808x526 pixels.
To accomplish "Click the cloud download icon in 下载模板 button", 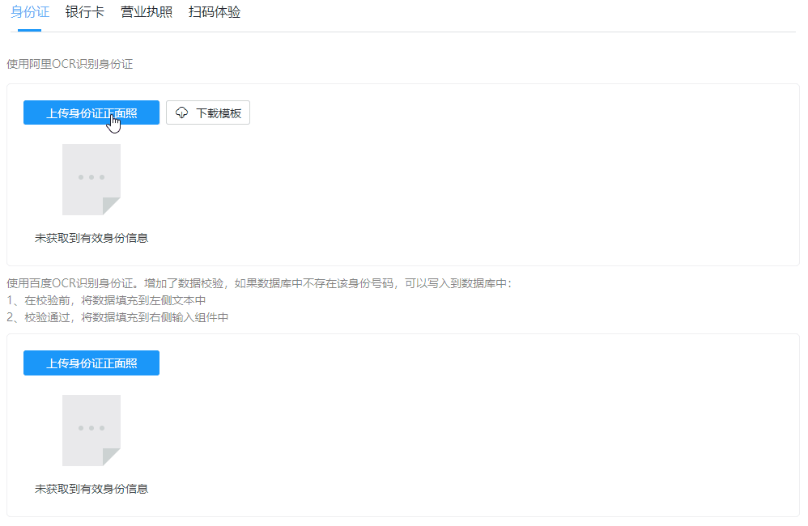I will pos(181,112).
